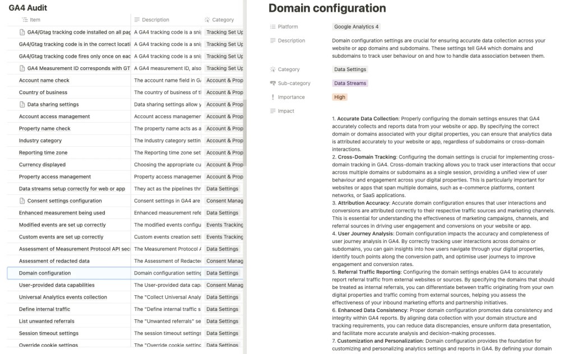Open the Session timeout settings row
Viewport: 574px width, 354px height.
(x=49, y=333)
